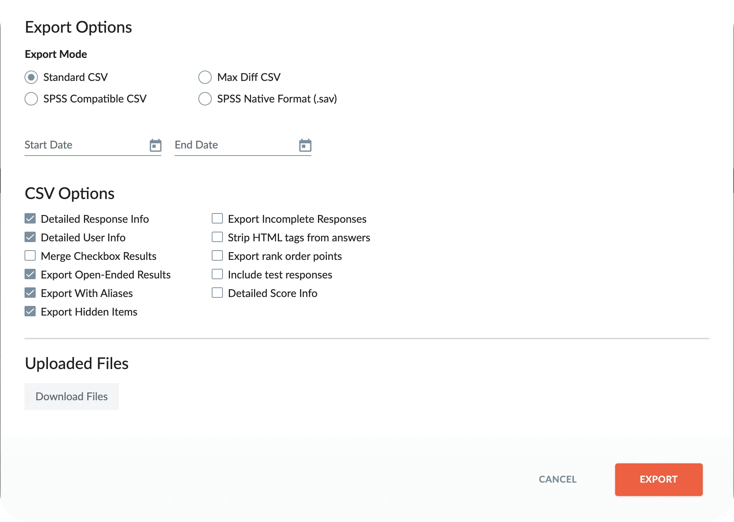Screen dimensions: 734x522
Task: Click the Download Files button
Action: [72, 397]
